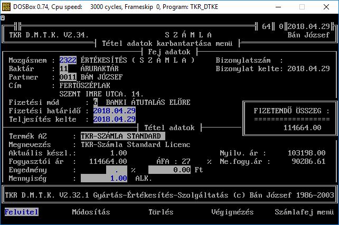Go to Számlafej menü
Image resolution: width=339 pixels, height=225 pixels.
[304, 212]
